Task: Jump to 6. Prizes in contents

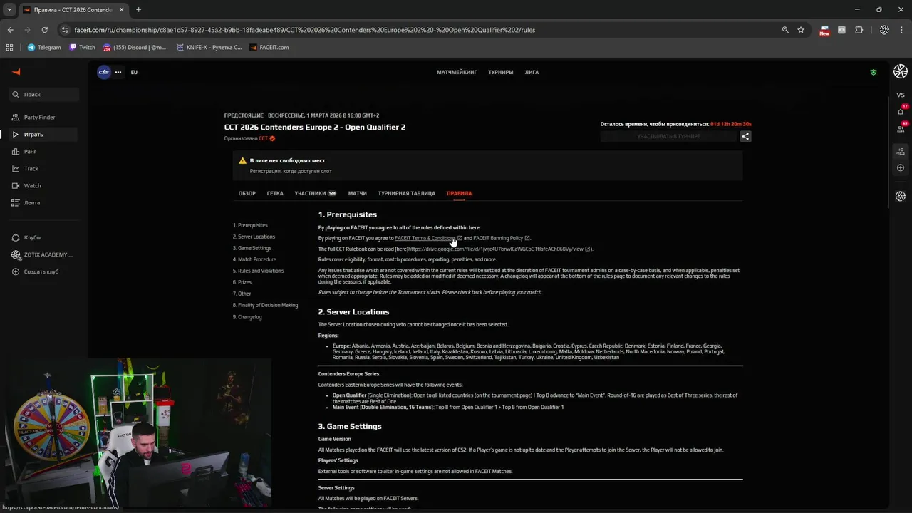Action: [242, 282]
